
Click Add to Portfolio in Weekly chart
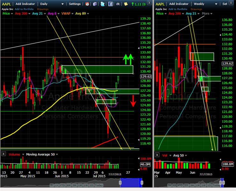pos(178,9)
